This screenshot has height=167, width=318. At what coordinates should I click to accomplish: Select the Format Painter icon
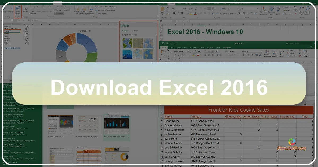pos(168,14)
